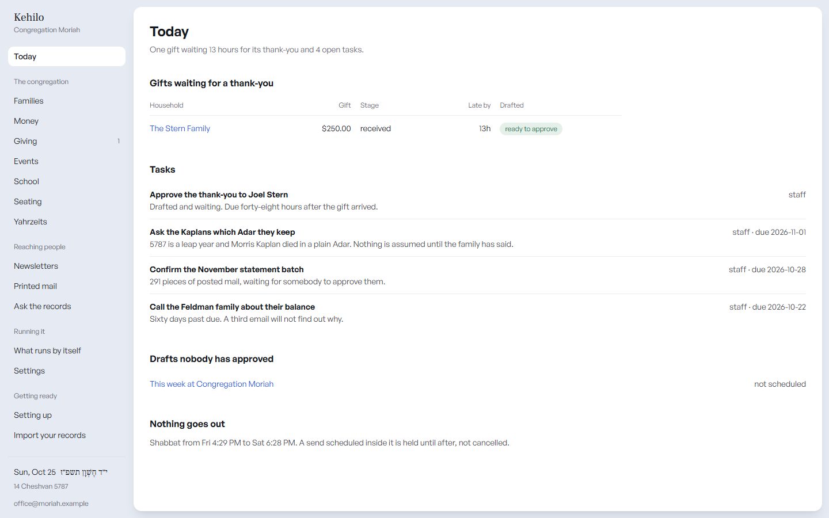
Task: Open 'This week at Congregation Moriah' draft
Action: tap(211, 384)
